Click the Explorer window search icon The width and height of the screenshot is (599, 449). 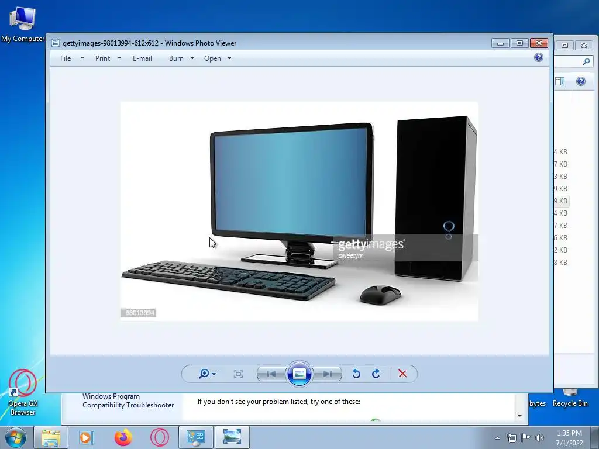586,61
